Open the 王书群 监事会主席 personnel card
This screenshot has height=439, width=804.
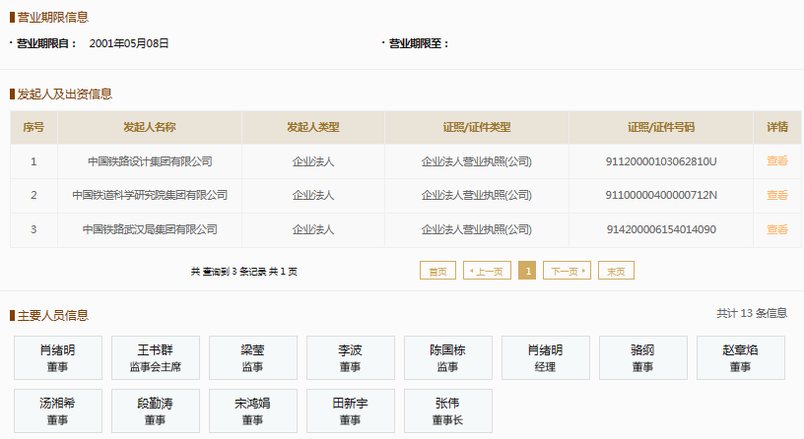pos(156,357)
